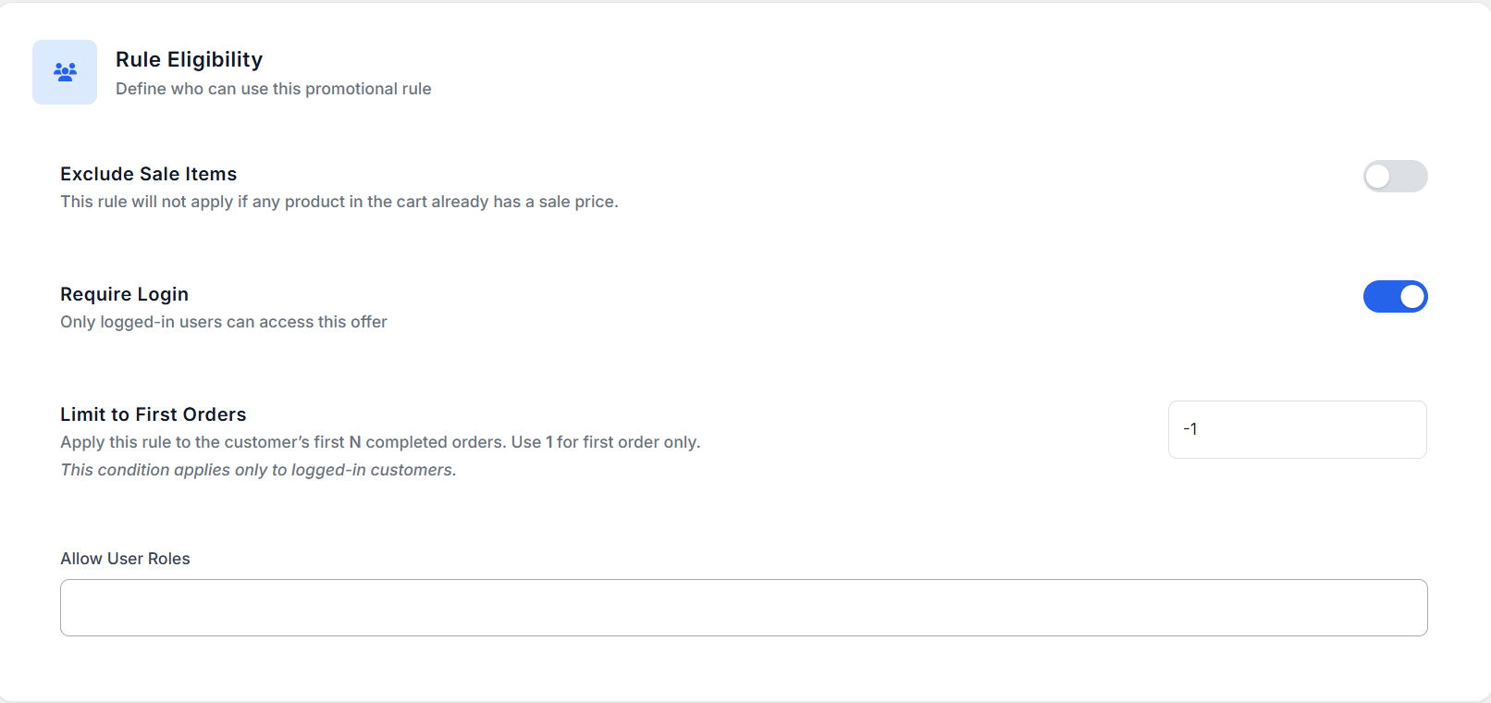This screenshot has width=1491, height=703.
Task: Click the white knob on Require Login switch
Action: [1411, 297]
